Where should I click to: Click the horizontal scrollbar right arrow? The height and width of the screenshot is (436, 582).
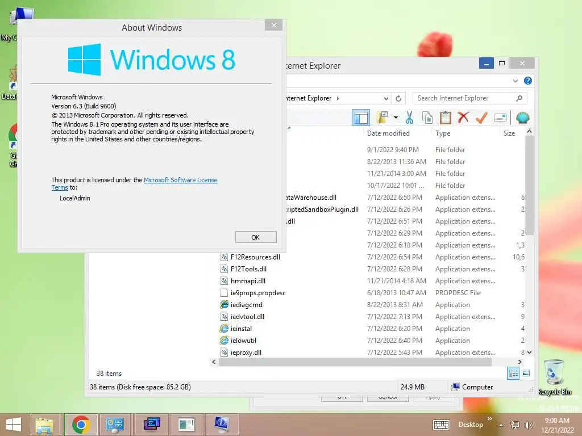click(519, 362)
